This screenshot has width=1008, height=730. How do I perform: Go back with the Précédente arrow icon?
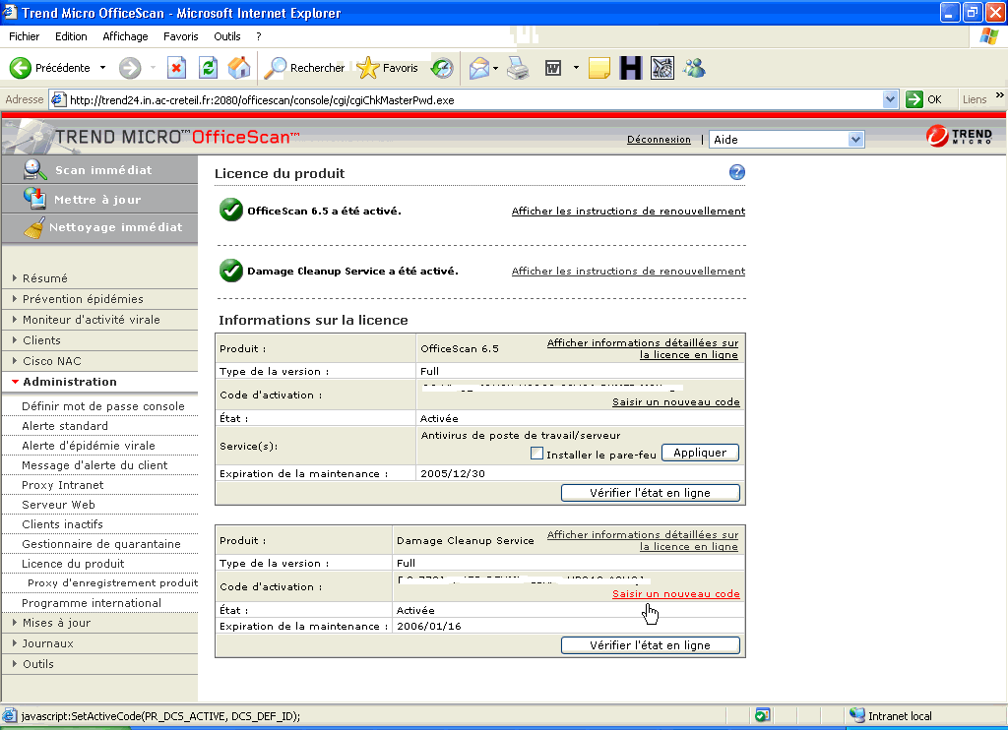[x=20, y=68]
